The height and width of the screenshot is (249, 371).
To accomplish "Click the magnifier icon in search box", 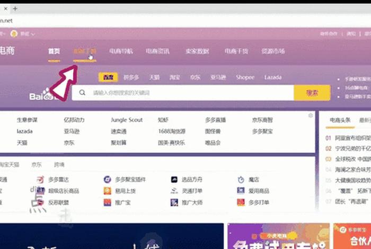I will [83, 93].
